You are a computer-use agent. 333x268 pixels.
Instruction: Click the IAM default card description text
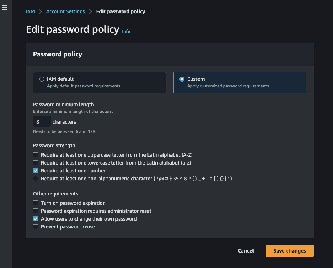click(x=84, y=86)
